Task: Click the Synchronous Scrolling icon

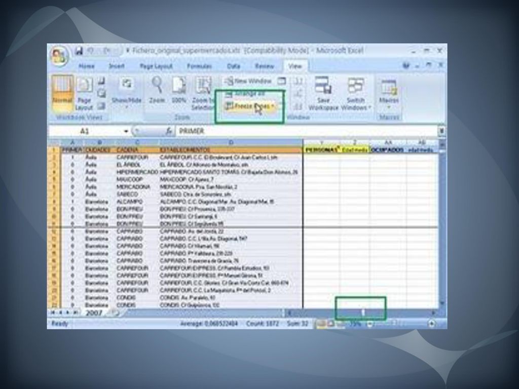Action: pos(298,94)
